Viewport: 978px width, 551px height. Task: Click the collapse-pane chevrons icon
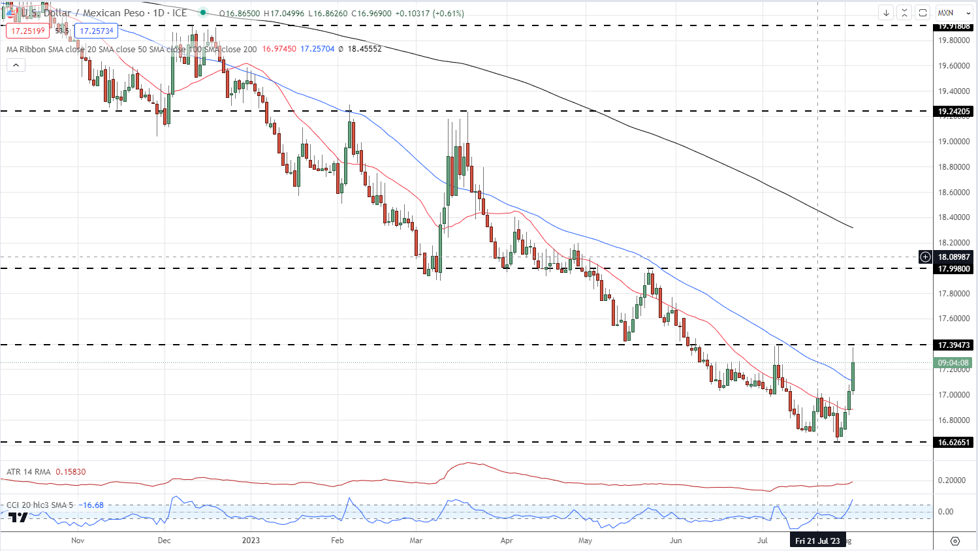click(x=904, y=12)
